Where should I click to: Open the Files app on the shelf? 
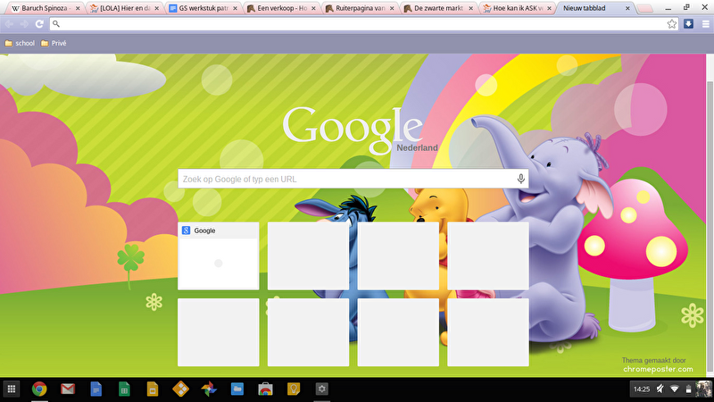(x=237, y=389)
